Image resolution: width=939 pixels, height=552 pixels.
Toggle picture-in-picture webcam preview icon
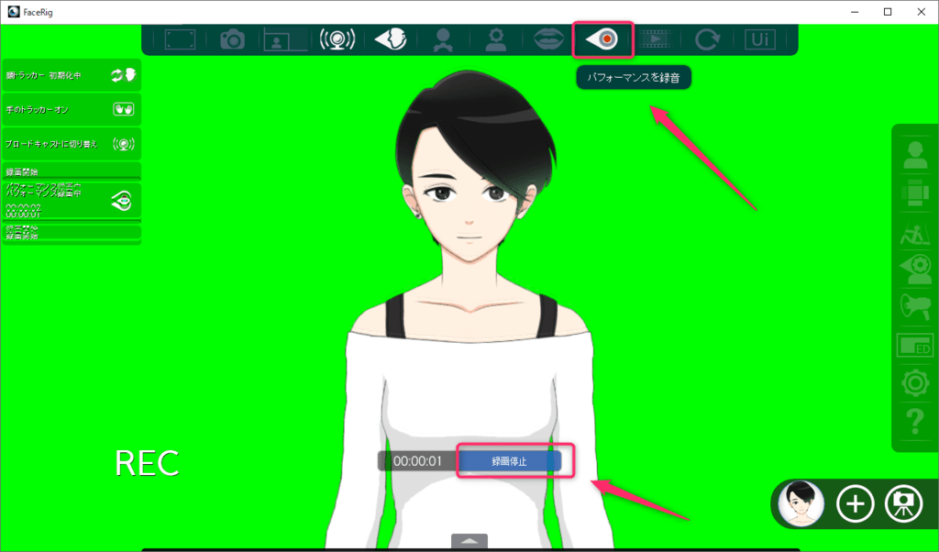click(284, 39)
